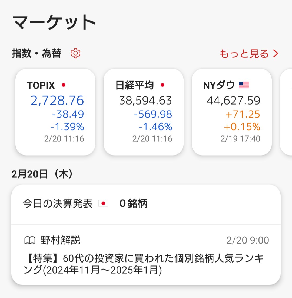Tap the chevron arrow after もっと見る
Image resolution: width=292 pixels, height=298 pixels.
[x=276, y=54]
